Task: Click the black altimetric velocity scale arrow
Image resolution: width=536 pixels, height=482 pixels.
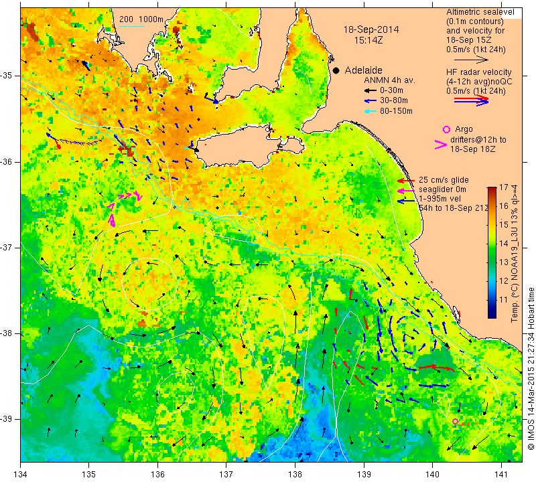Action: click(x=471, y=60)
